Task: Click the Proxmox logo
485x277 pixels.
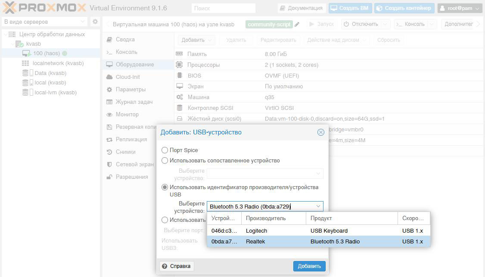Action: (44, 8)
